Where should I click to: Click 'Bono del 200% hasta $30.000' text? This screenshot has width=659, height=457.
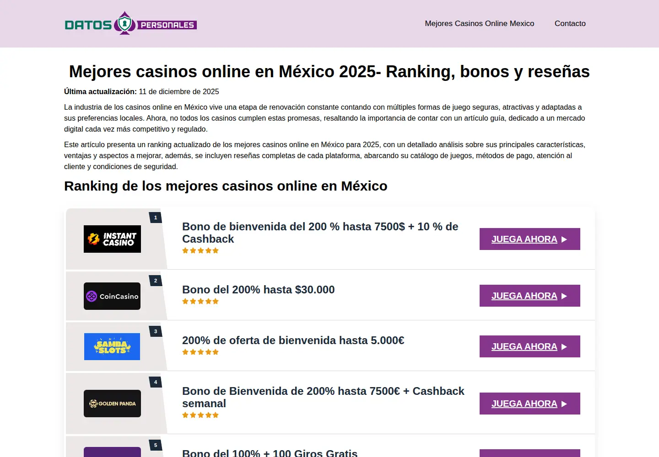click(258, 290)
